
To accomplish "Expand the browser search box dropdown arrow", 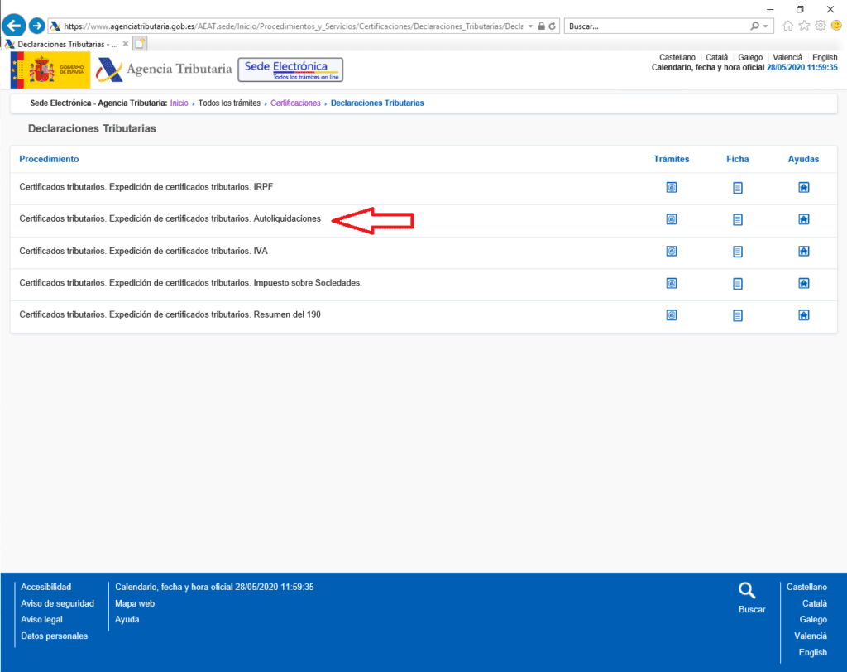I will pyautogui.click(x=767, y=26).
